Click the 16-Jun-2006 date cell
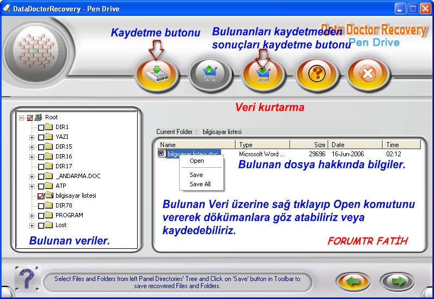This screenshot has width=434, height=299. point(347,154)
